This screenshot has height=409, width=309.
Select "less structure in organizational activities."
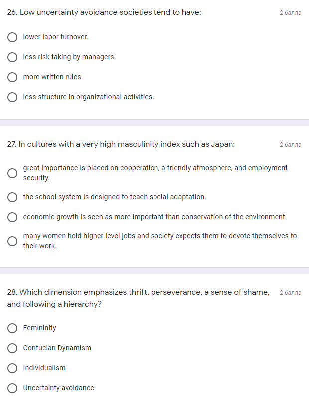(x=12, y=97)
